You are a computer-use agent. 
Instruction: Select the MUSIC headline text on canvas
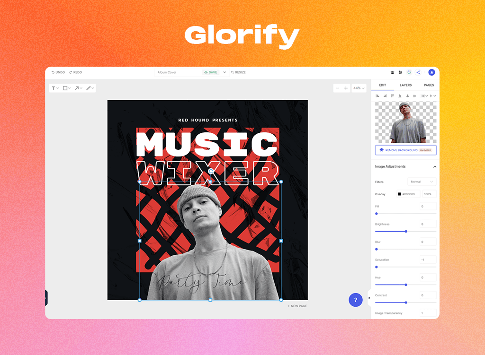click(x=207, y=145)
